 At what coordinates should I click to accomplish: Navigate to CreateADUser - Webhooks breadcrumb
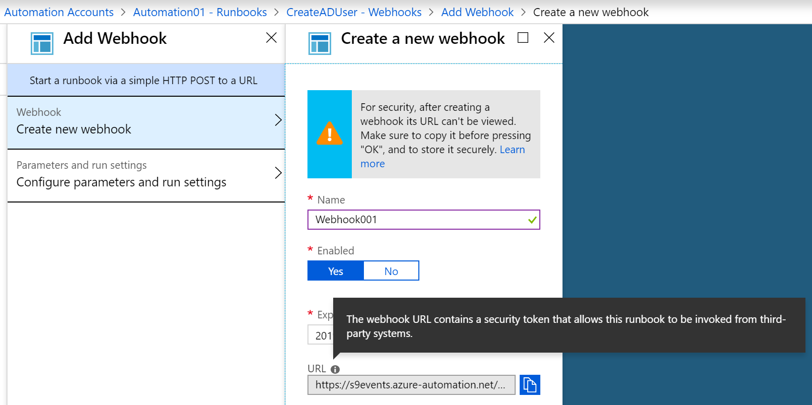(354, 12)
